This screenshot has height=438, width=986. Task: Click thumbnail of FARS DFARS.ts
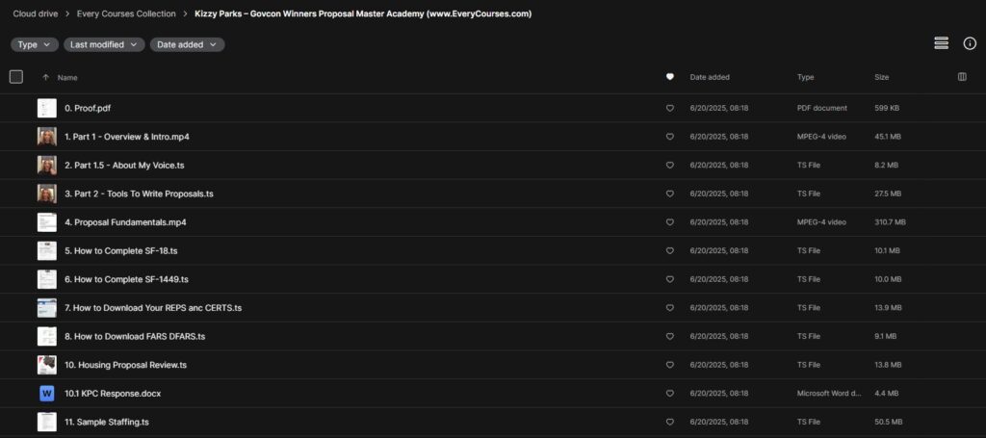(x=46, y=336)
